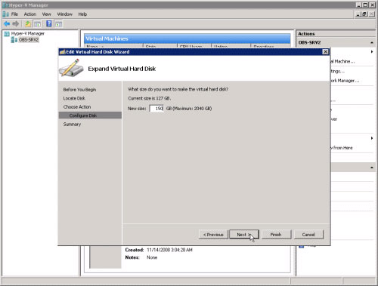
Task: Go to Before You Begin wizard step
Action: 79,90
